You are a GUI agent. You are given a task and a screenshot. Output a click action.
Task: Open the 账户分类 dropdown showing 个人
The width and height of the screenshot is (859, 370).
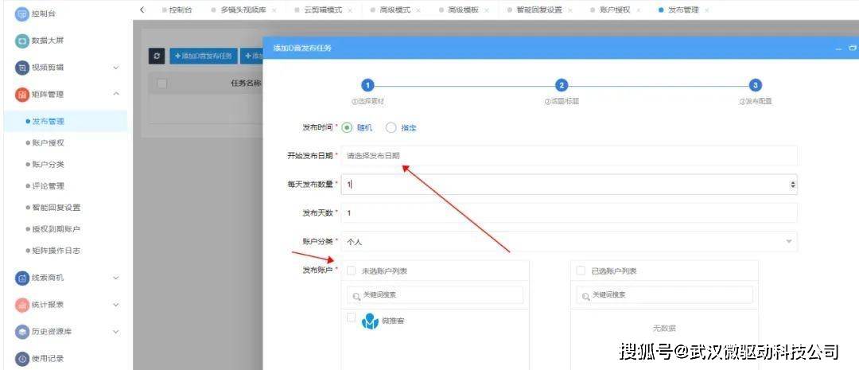point(569,242)
